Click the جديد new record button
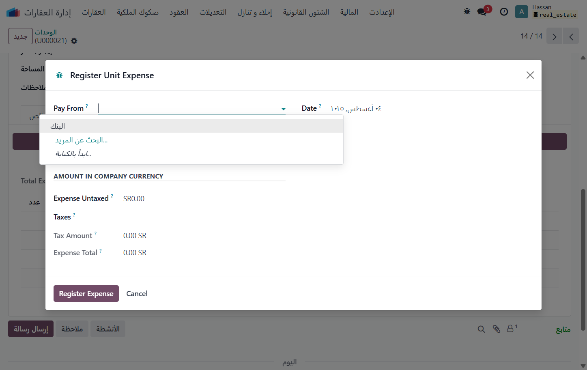 20,36
